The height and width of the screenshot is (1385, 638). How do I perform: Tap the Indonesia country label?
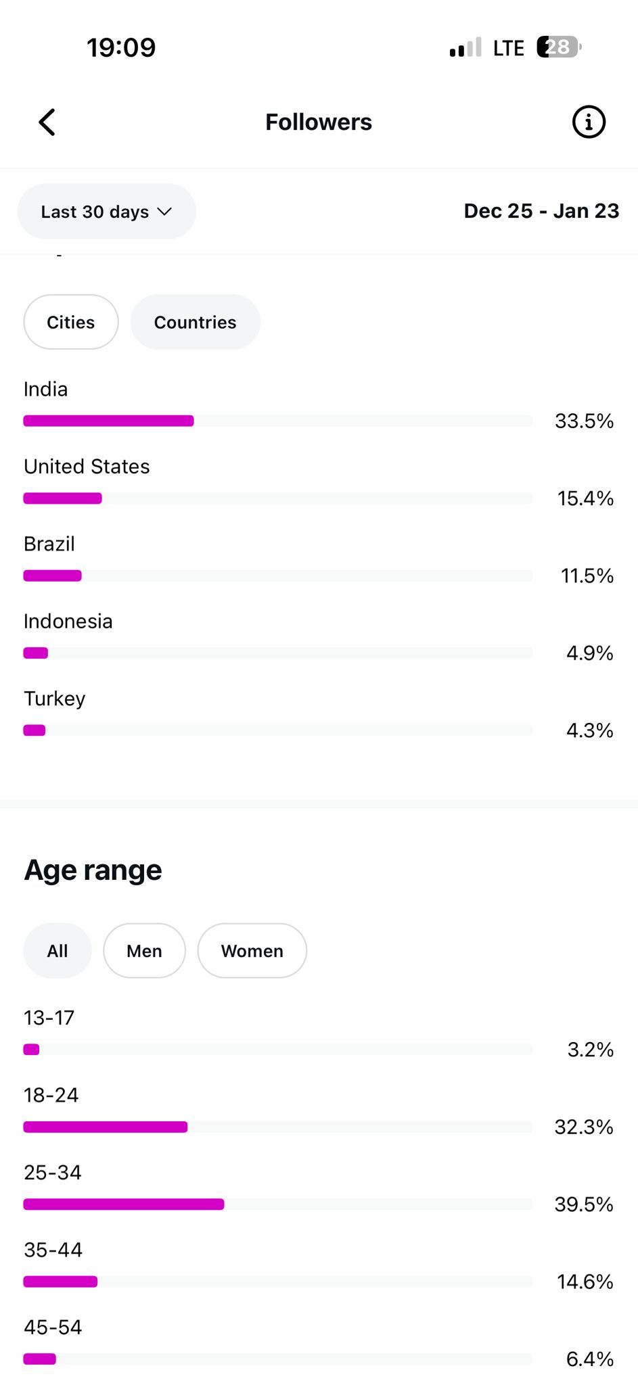point(68,621)
